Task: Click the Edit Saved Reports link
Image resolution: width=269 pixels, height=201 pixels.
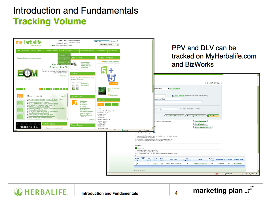Action: (175, 89)
